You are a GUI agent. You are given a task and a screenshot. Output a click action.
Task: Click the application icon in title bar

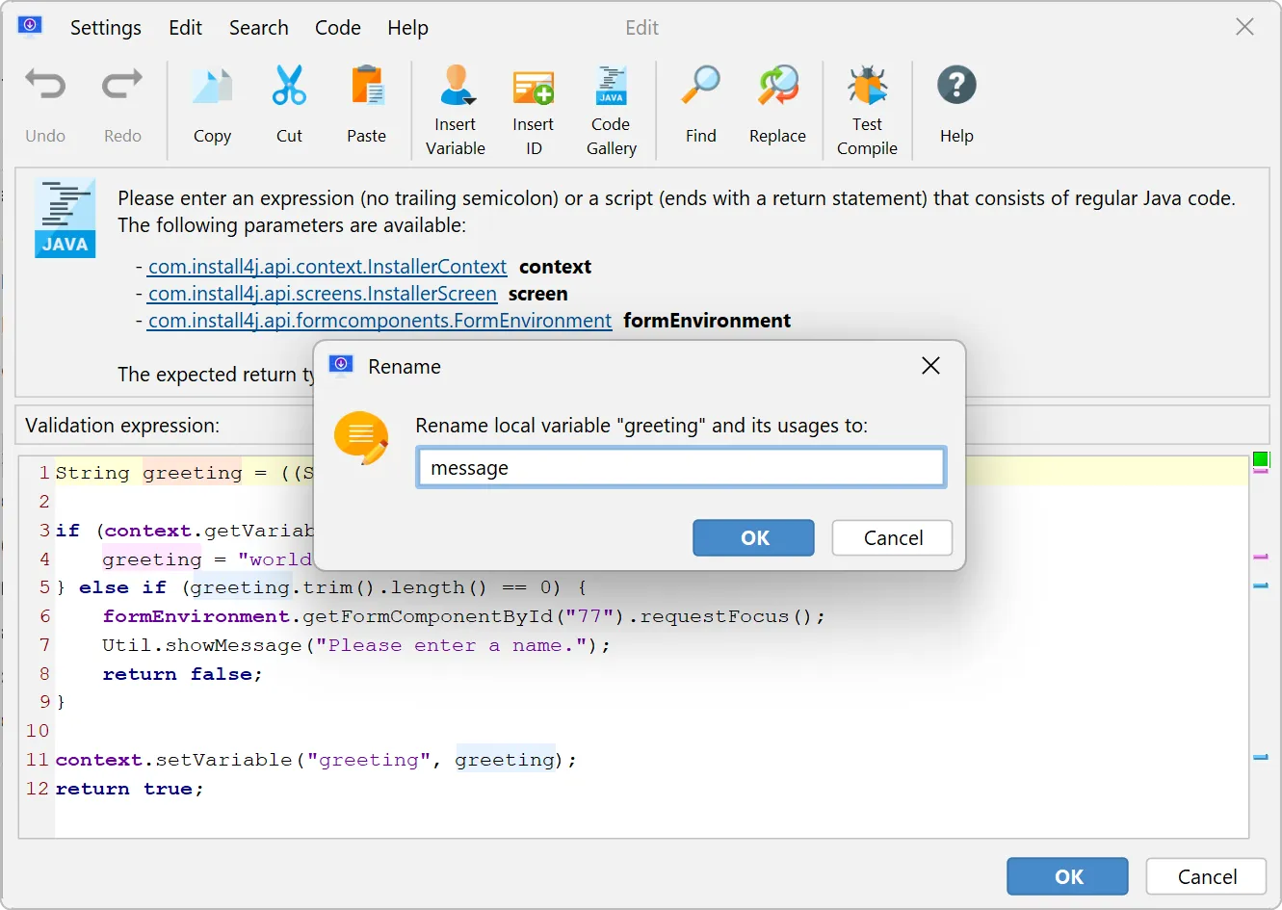pyautogui.click(x=30, y=26)
